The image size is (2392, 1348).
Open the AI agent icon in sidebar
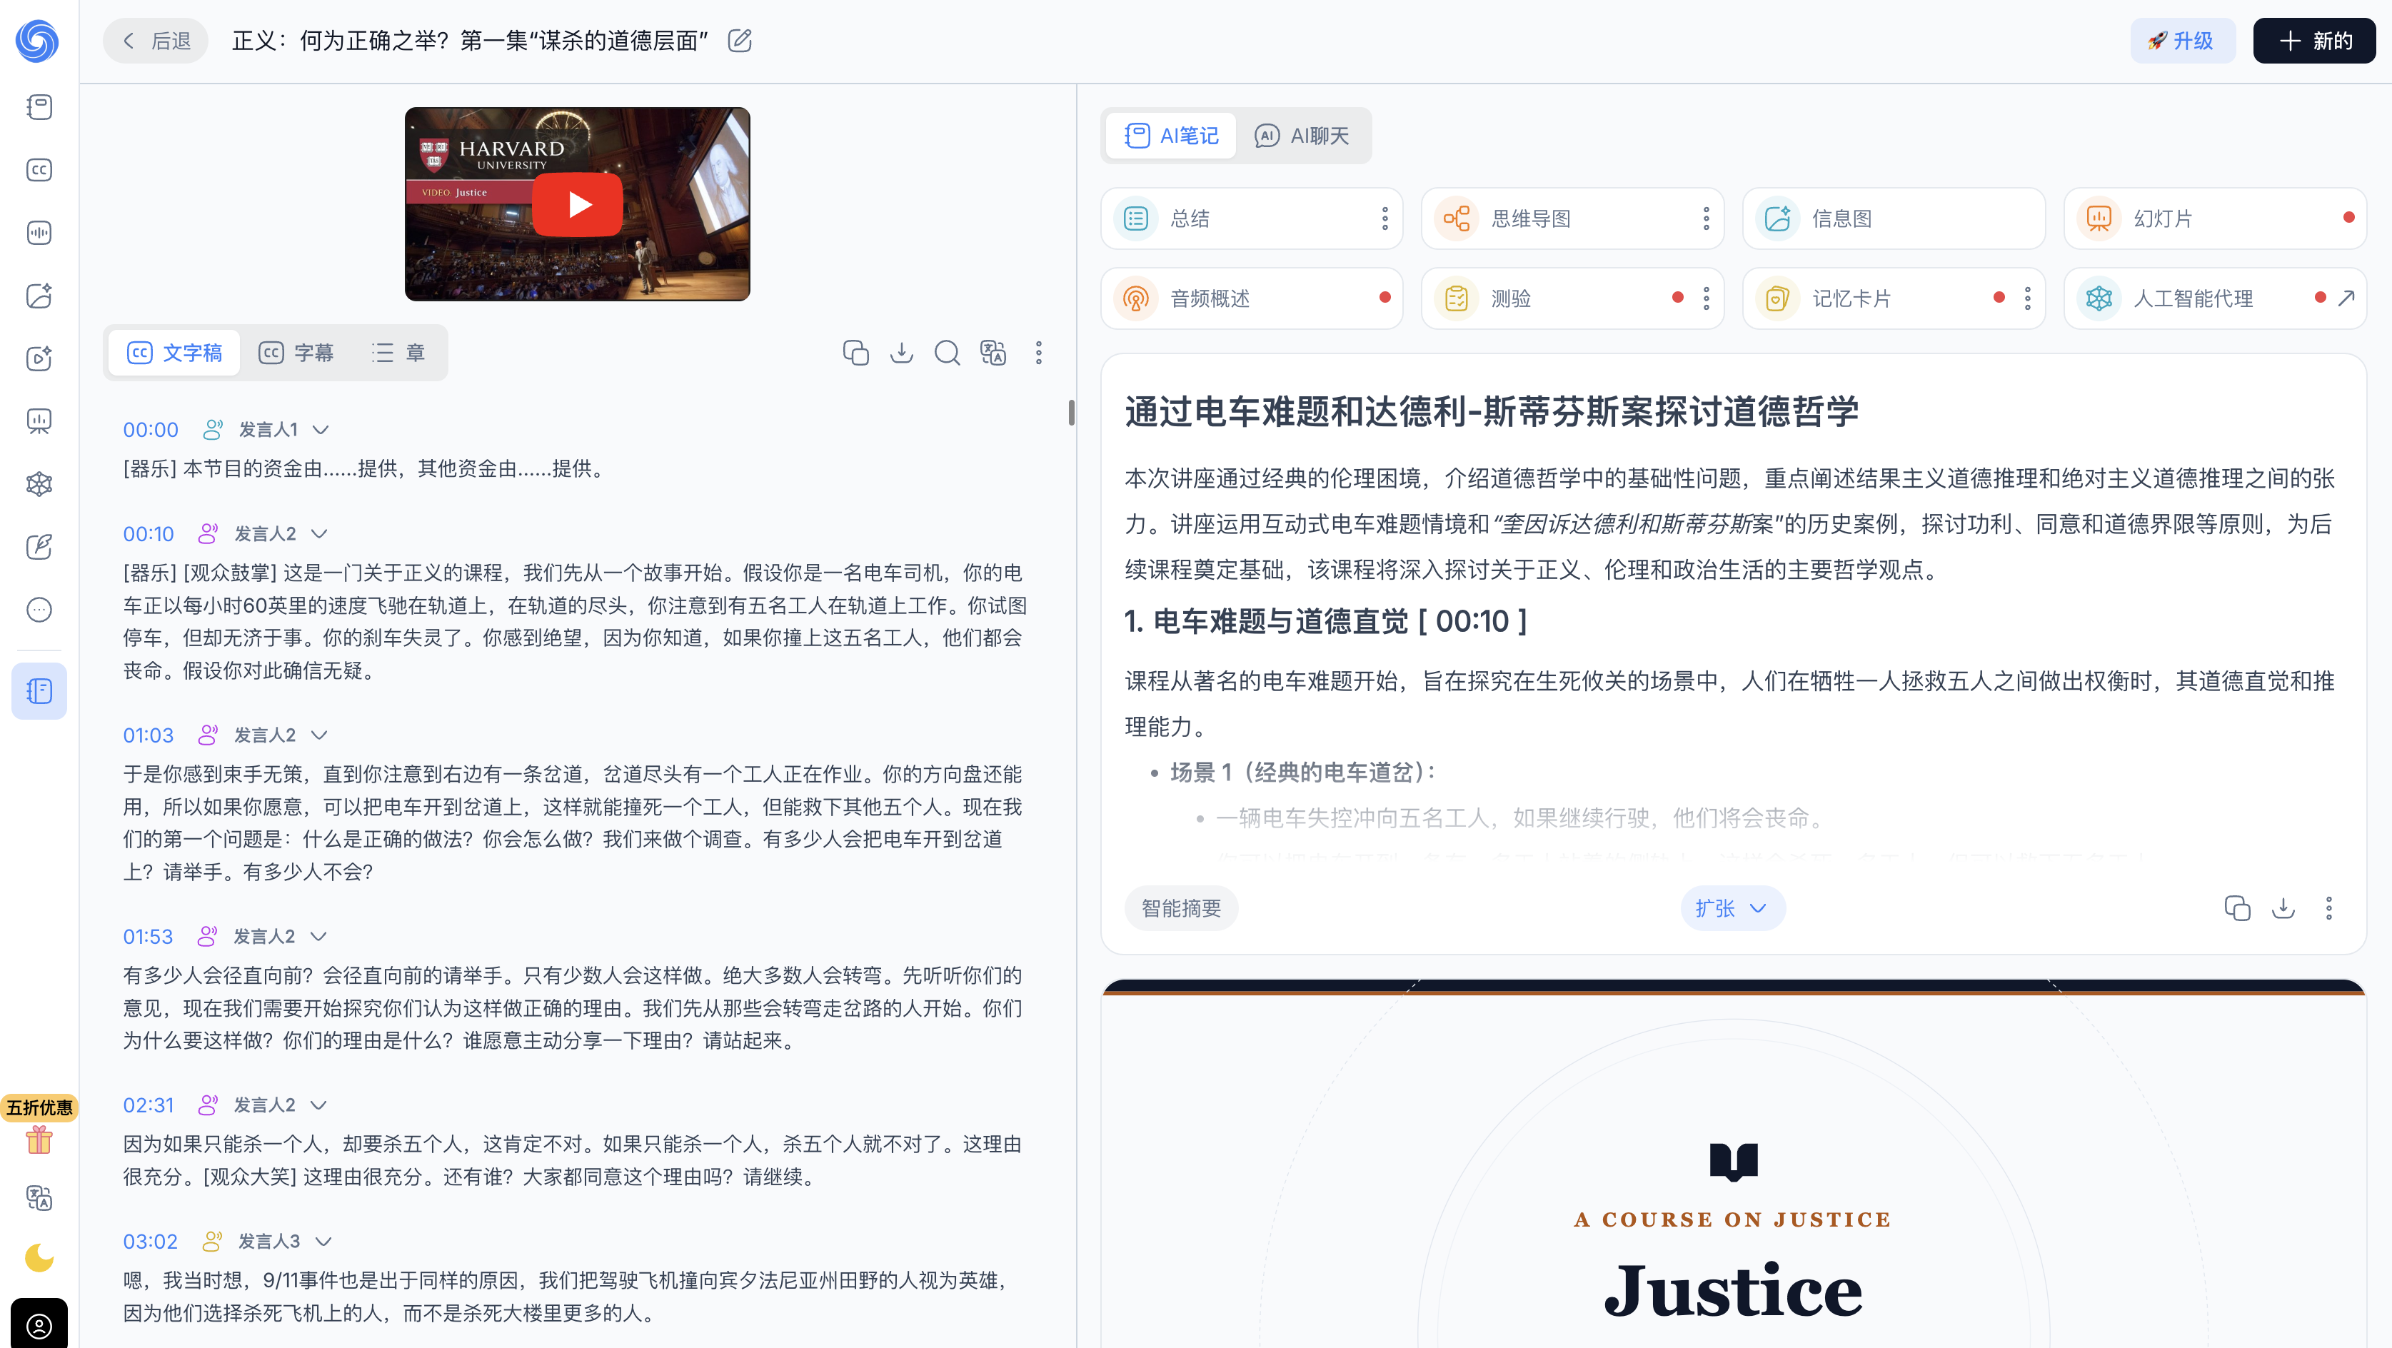[x=39, y=483]
